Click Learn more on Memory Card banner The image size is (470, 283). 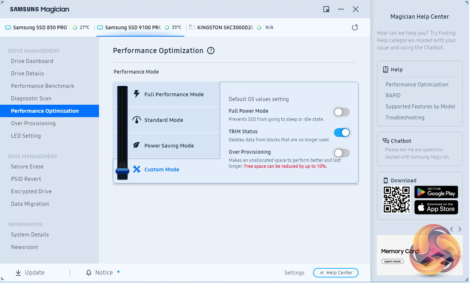pos(392,261)
